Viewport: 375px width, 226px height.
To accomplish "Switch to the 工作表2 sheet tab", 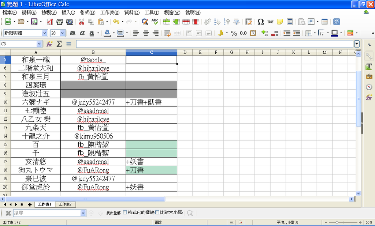I will [x=65, y=204].
